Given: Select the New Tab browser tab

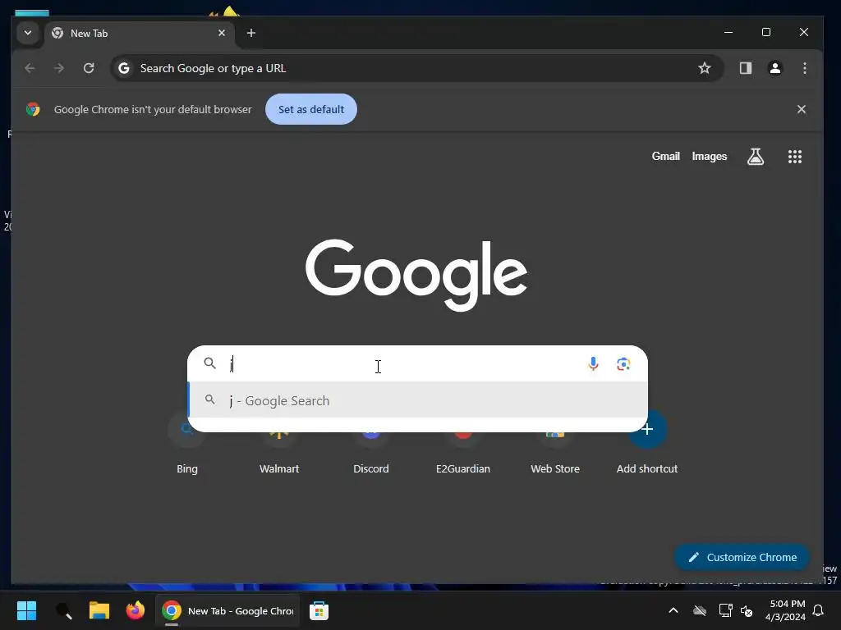Looking at the screenshot, I should point(140,33).
